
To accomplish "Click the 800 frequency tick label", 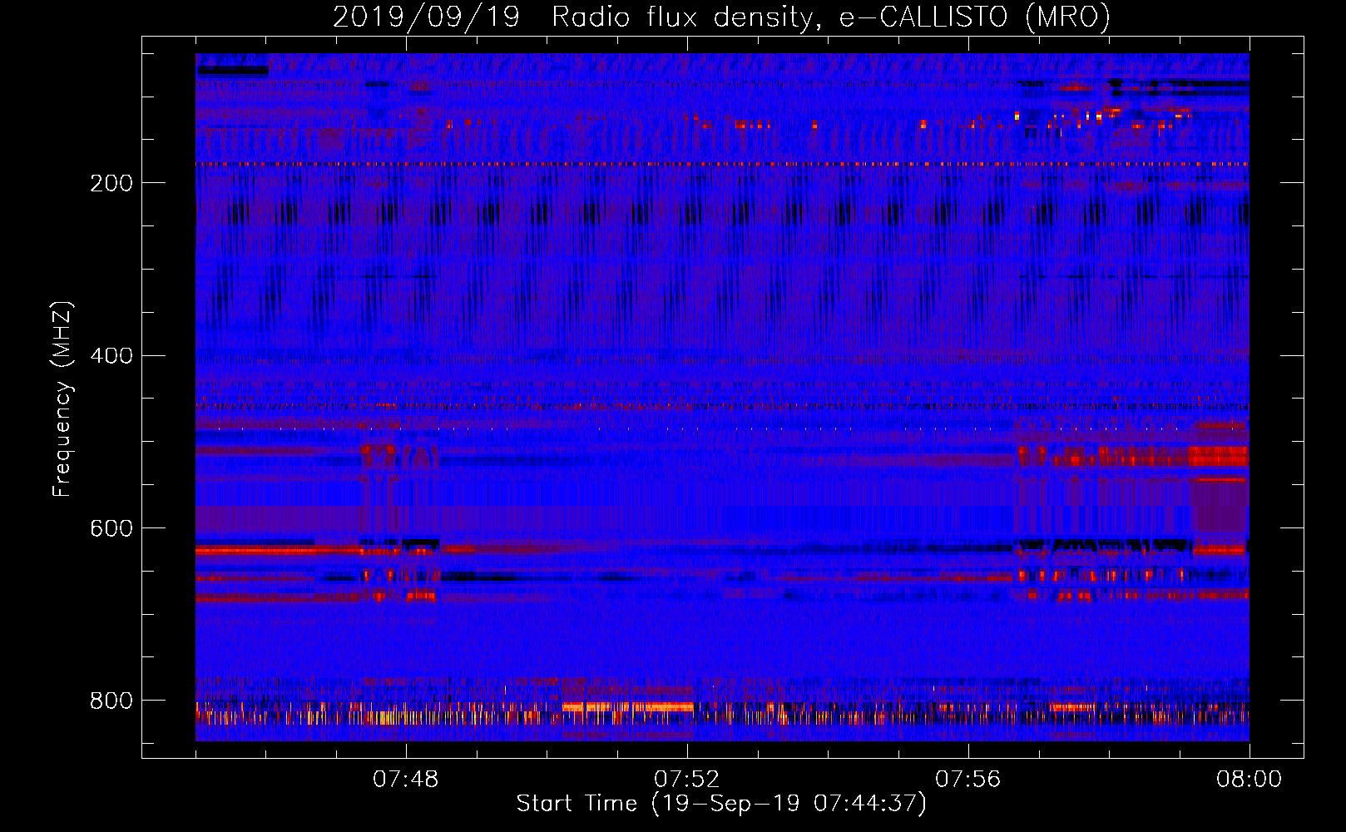I will click(111, 701).
